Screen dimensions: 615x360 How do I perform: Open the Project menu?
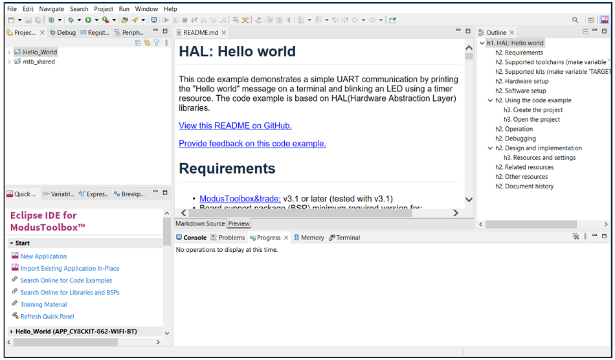pyautogui.click(x=104, y=8)
